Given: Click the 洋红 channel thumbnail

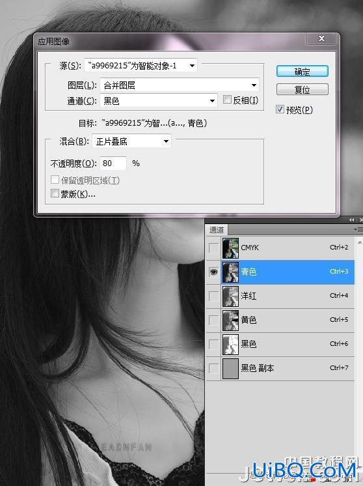Looking at the screenshot, I should point(230,296).
